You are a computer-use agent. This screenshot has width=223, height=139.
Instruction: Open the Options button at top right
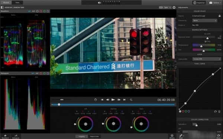click(215, 3)
